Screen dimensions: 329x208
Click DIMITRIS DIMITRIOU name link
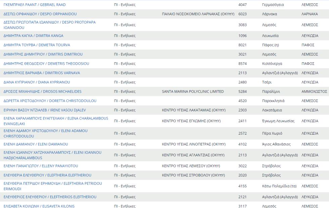coord(43,54)
